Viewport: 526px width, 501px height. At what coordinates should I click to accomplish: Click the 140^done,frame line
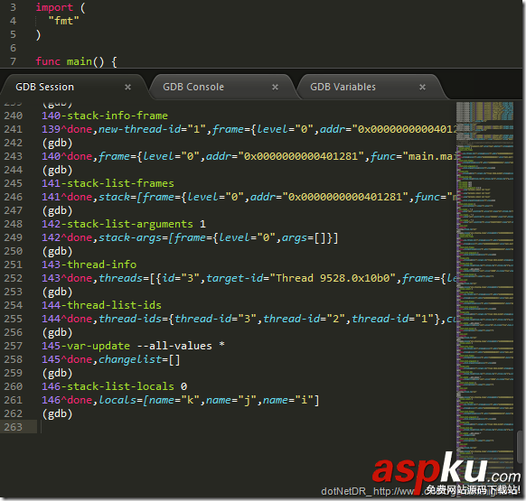[249, 156]
